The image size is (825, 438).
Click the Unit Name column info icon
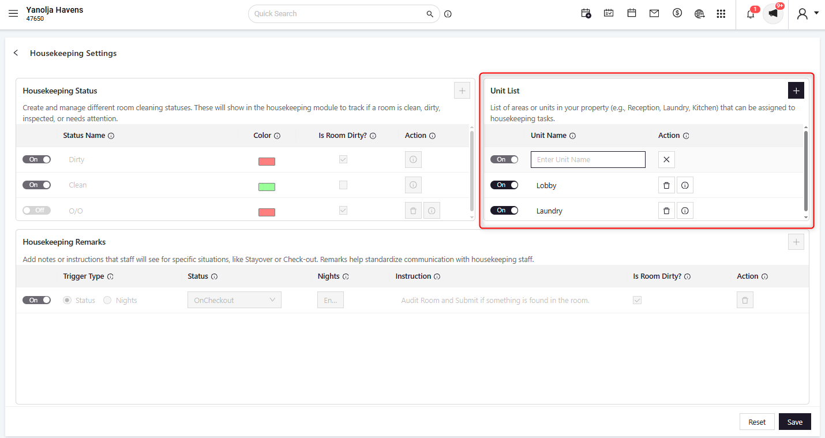pos(572,136)
